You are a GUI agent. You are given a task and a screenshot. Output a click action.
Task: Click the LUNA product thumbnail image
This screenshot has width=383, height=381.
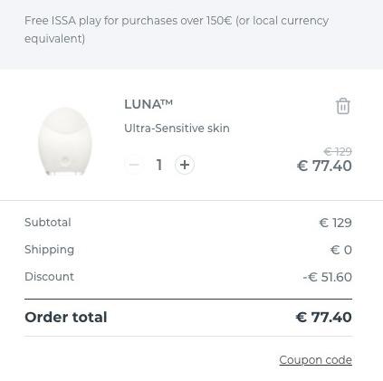[x=64, y=141]
